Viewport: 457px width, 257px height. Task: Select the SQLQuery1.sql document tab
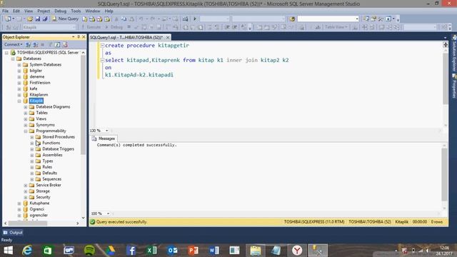[126, 37]
